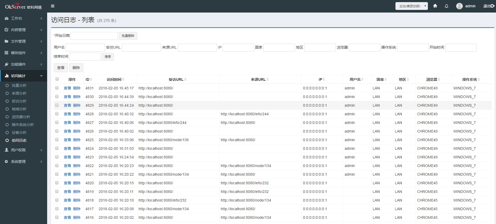Go to the home page icon

coord(435,6)
